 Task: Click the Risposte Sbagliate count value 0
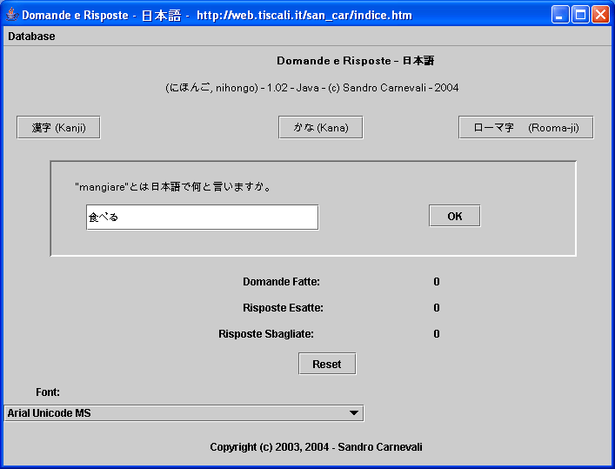(x=437, y=334)
